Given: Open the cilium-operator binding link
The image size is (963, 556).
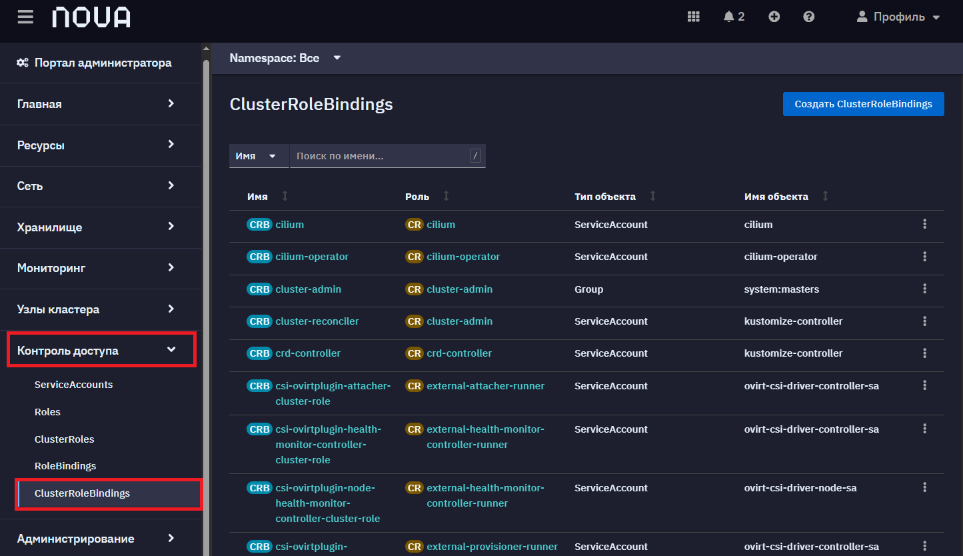Looking at the screenshot, I should click(312, 257).
